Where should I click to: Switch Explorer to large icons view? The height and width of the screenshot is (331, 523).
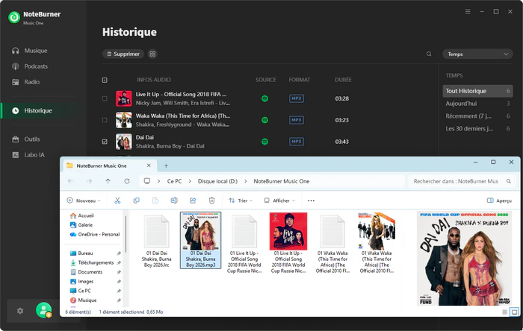[x=514, y=312]
